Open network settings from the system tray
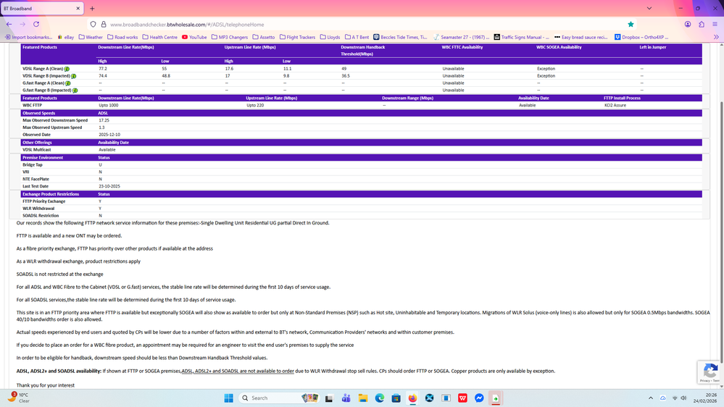 click(675, 398)
